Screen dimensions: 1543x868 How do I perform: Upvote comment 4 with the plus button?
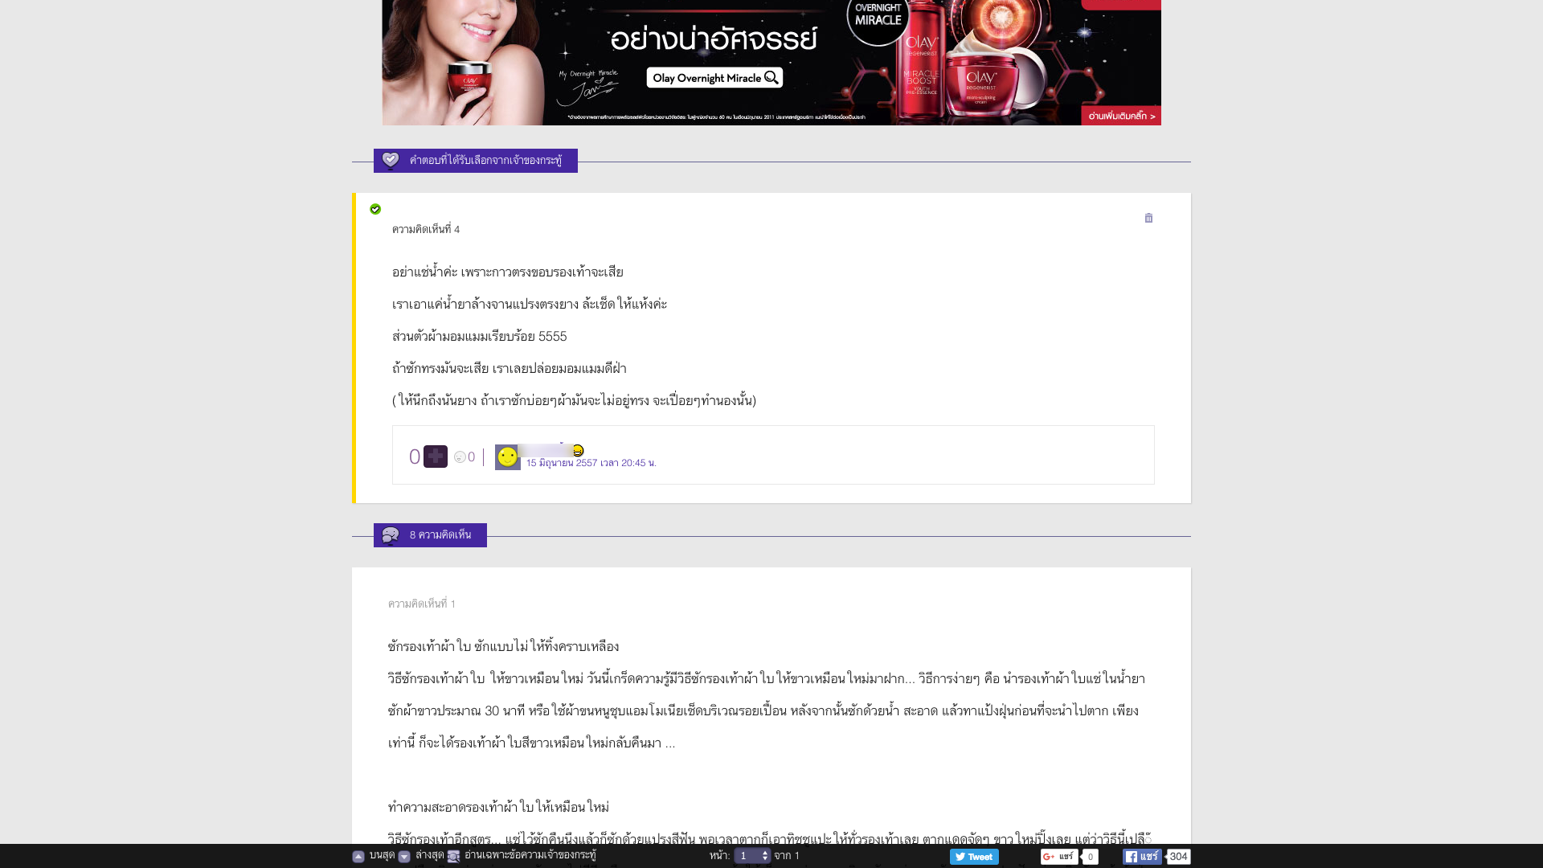tap(436, 457)
